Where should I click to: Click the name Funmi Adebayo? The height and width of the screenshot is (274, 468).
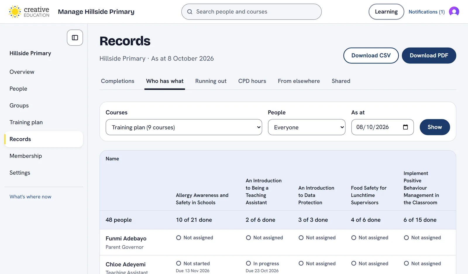click(x=126, y=238)
